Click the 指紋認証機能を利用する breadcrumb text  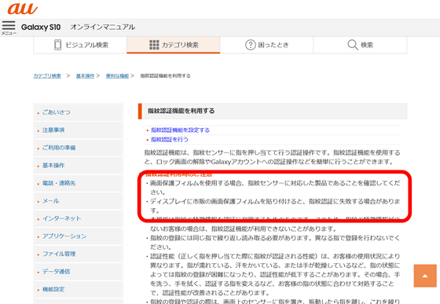pos(165,75)
